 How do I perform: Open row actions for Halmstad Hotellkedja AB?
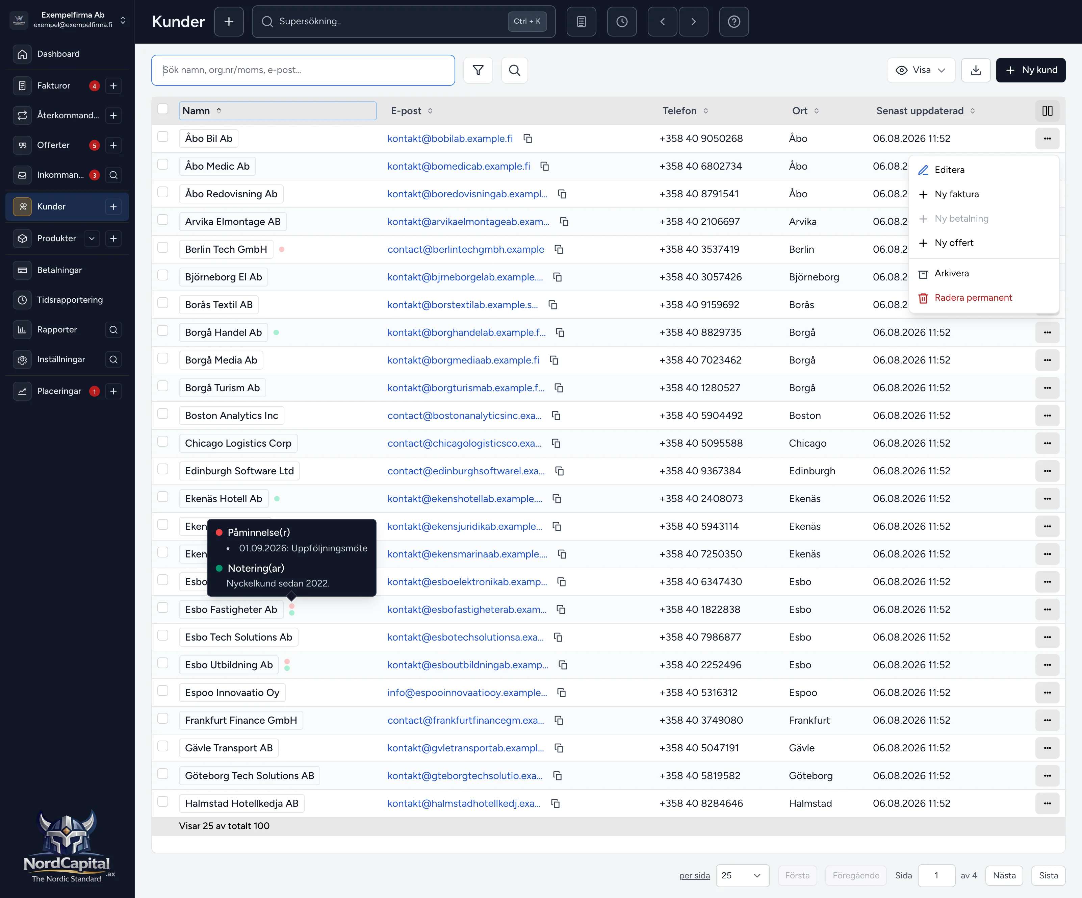(1047, 803)
